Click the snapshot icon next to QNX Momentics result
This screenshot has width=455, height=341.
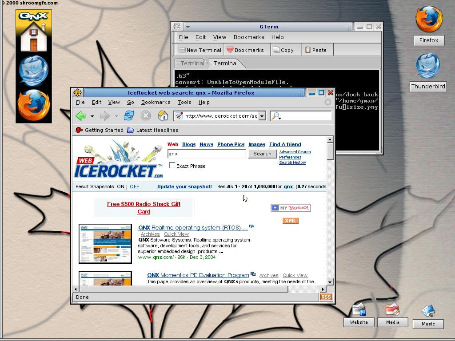(x=253, y=274)
